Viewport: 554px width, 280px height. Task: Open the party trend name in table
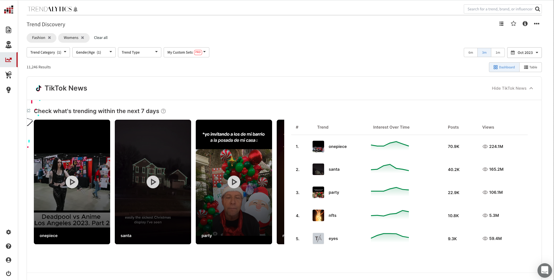click(334, 192)
